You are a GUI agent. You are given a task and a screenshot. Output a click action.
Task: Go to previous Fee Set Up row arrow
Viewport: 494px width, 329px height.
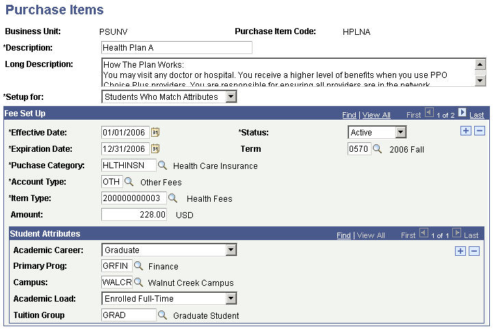coord(429,112)
